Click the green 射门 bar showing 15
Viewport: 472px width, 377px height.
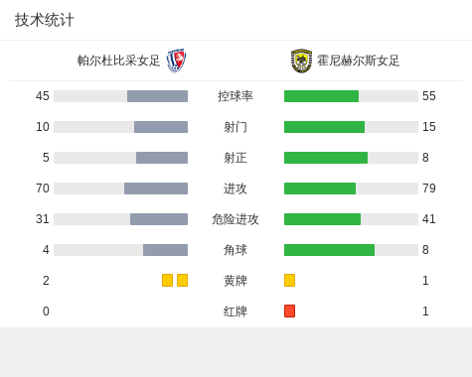click(x=324, y=127)
